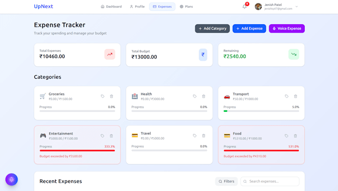
Task: Edit the Entertainment category tag icon
Action: pos(102,136)
